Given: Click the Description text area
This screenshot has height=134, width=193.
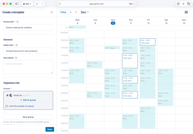Looking at the screenshot, I should (x=28, y=67).
